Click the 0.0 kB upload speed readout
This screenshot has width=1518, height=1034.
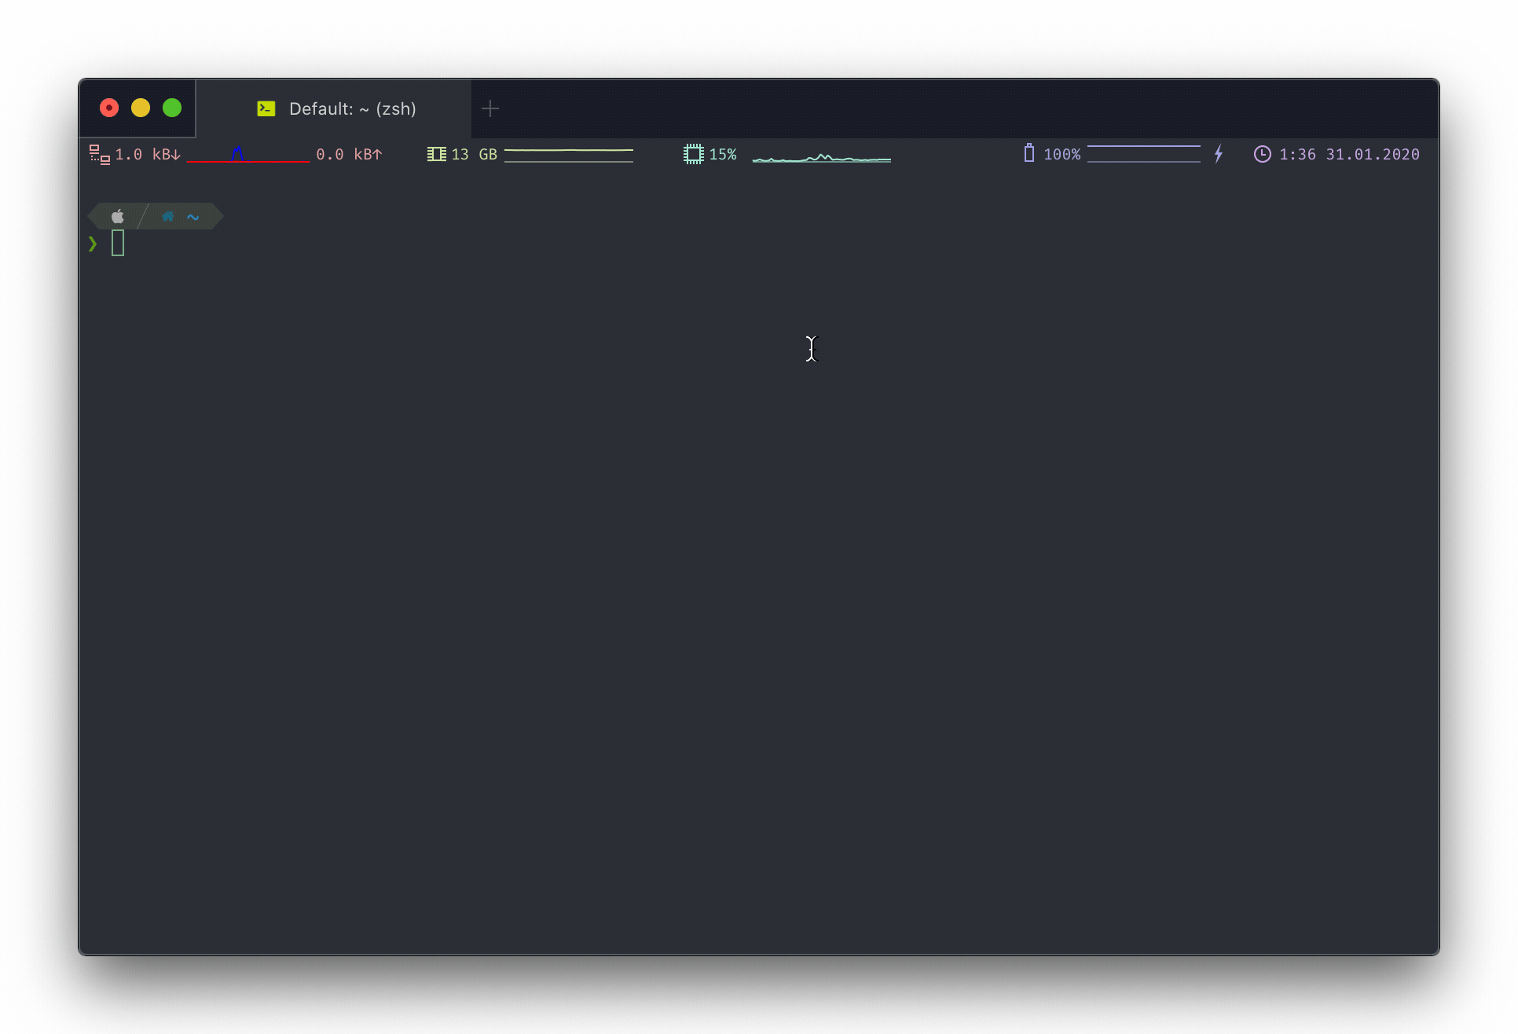pos(348,154)
